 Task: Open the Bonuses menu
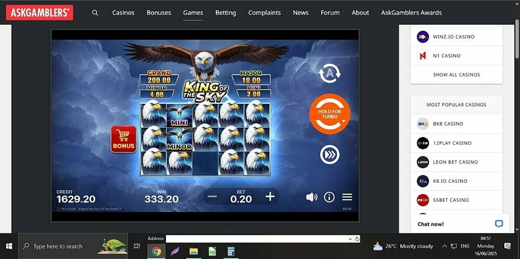click(159, 13)
